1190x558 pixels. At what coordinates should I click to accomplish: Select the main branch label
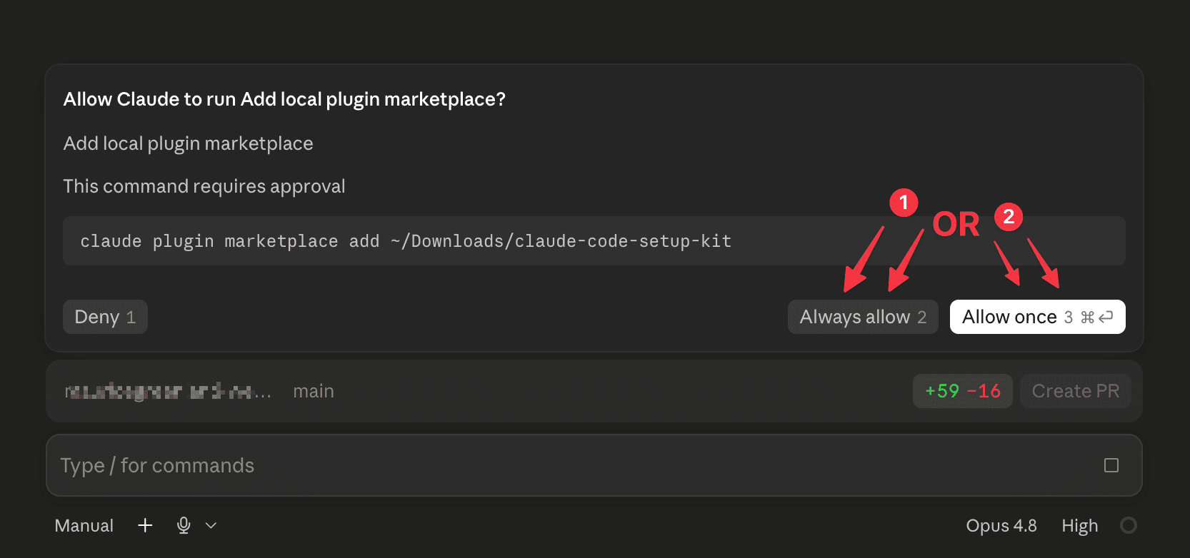pos(314,391)
